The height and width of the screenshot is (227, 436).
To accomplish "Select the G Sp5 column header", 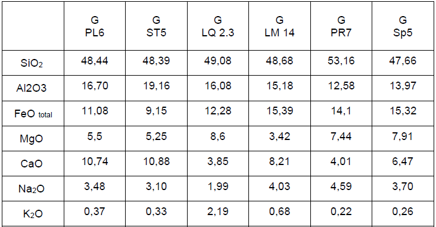I will [403, 26].
